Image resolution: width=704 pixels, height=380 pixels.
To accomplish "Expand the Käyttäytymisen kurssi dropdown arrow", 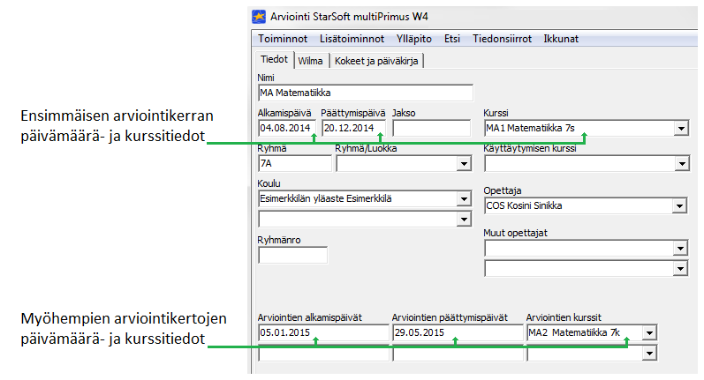I will 682,164.
